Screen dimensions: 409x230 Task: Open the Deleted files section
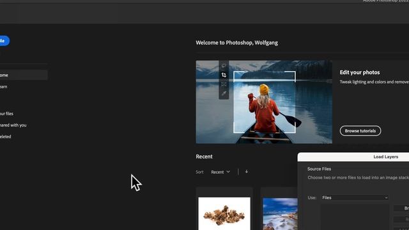pyautogui.click(x=6, y=137)
